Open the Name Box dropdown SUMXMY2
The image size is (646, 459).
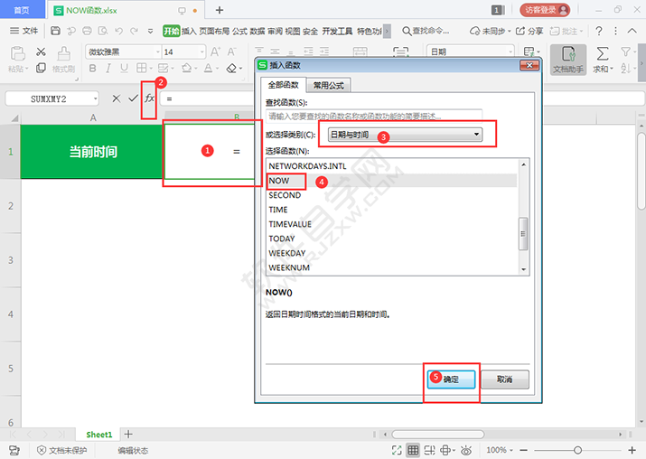click(95, 98)
